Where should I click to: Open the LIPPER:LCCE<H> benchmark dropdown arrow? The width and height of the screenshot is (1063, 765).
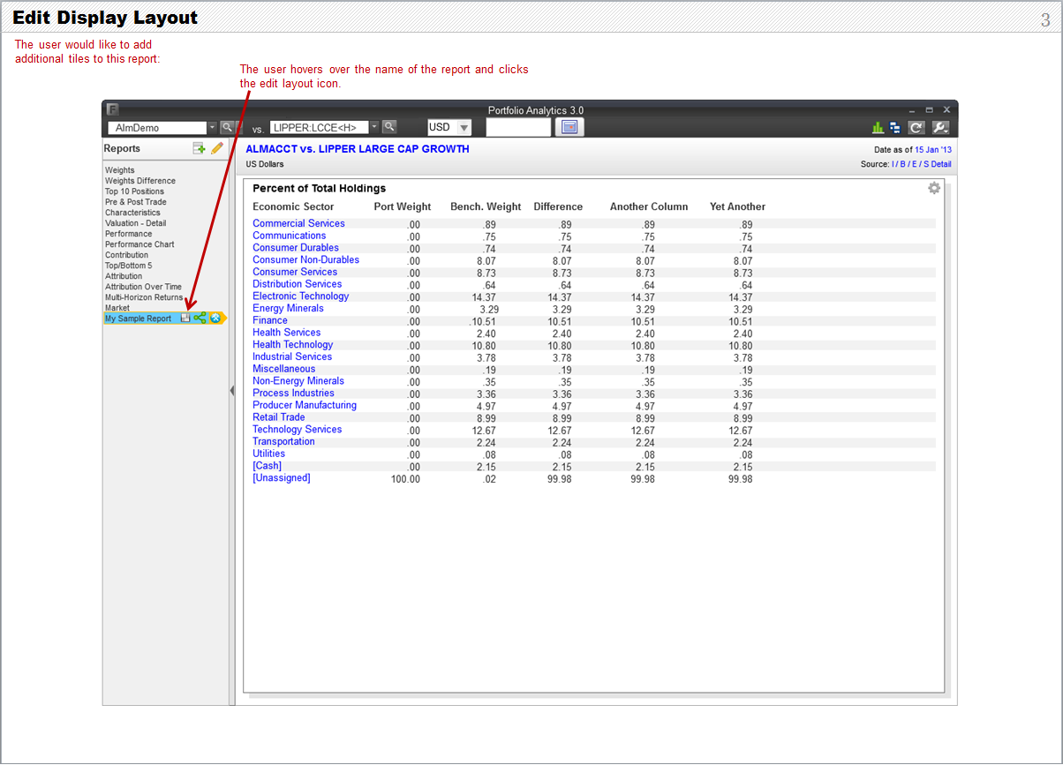374,128
